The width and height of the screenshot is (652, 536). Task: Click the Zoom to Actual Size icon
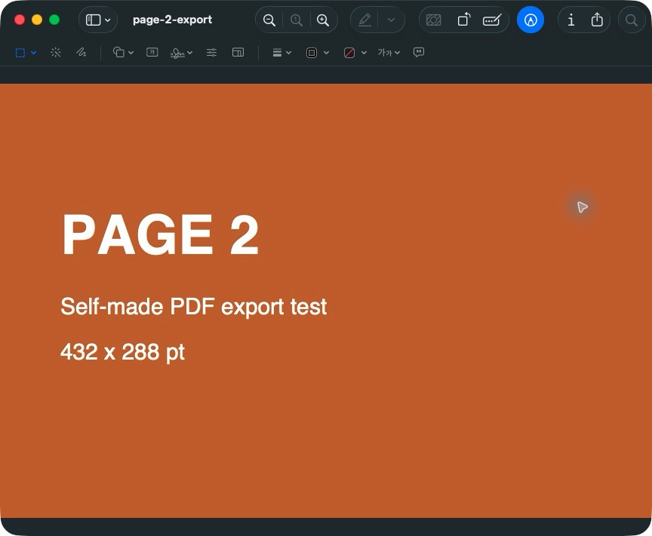[296, 20]
